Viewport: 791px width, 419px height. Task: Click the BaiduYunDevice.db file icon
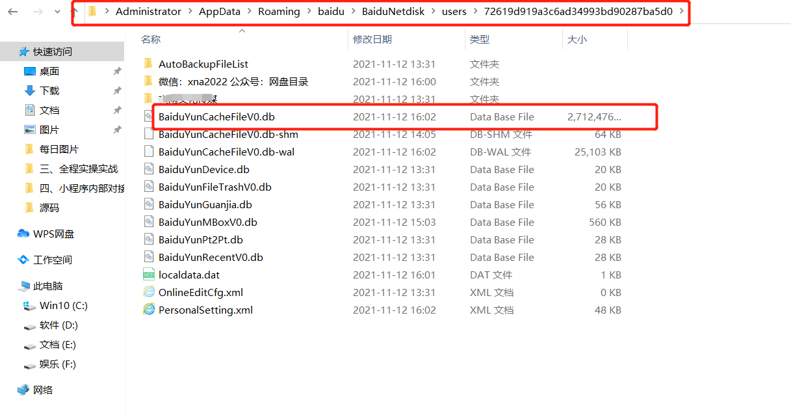[x=148, y=169]
